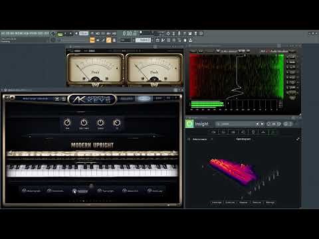Toggle the green pattern/song mode switch
The image size is (319, 239).
[x=60, y=34]
